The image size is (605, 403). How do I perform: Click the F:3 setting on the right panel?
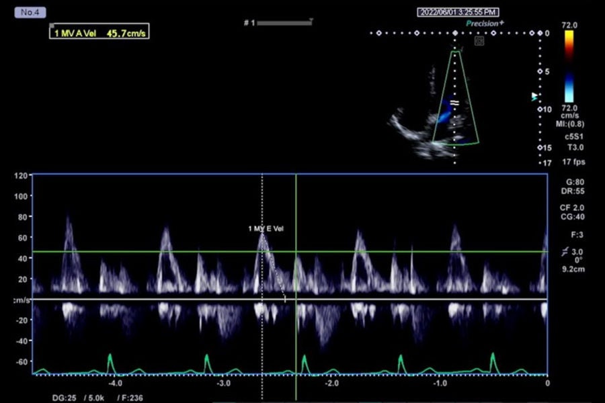tap(577, 235)
